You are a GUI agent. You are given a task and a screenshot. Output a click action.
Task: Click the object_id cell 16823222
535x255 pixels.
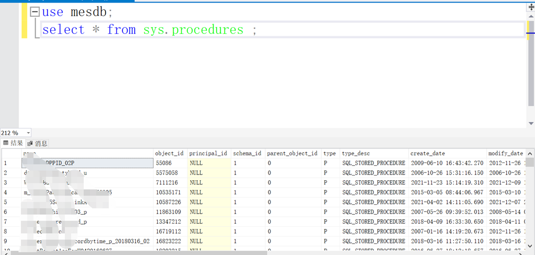(x=170, y=241)
